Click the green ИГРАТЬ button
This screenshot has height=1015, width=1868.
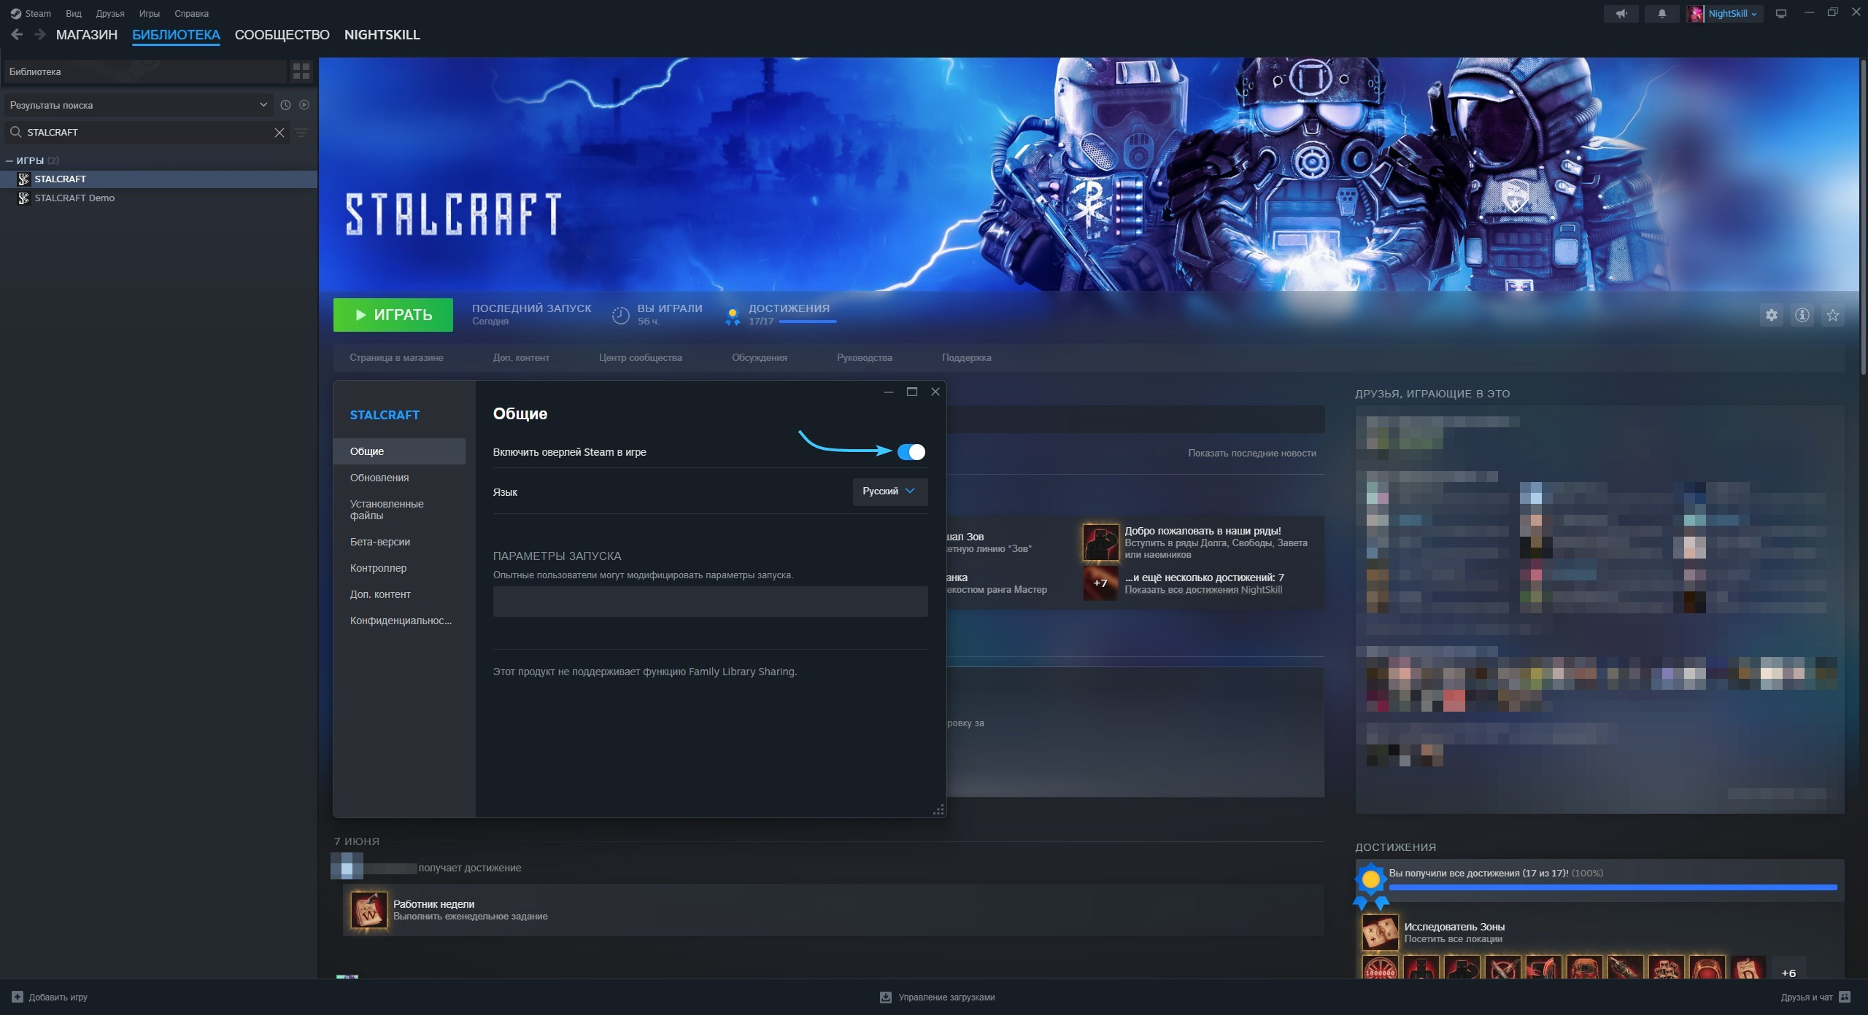coord(393,315)
